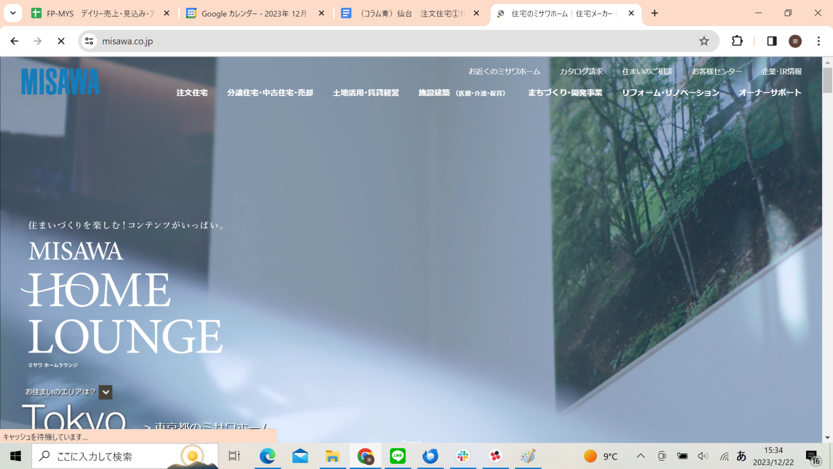This screenshot has height=469, width=833.
Task: Click the Meet Now tray icon
Action: coord(661,456)
